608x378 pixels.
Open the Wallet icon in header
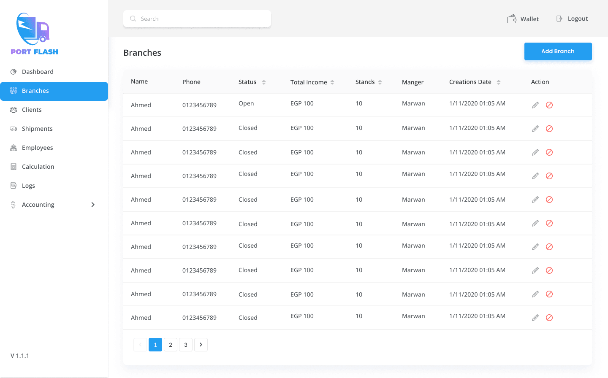512,19
